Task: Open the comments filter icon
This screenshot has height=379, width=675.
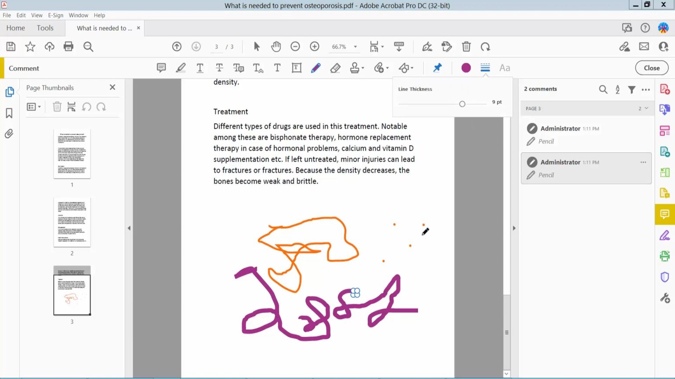Action: [x=631, y=89]
